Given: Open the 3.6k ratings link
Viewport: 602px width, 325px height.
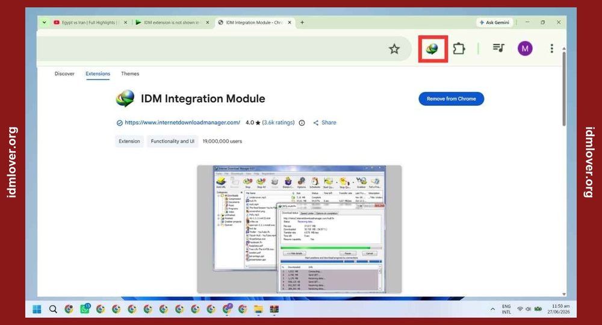Looking at the screenshot, I should pos(278,122).
